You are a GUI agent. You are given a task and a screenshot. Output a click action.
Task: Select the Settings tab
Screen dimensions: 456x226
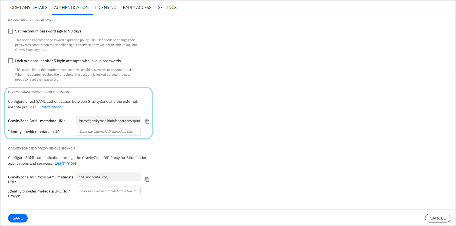[167, 8]
